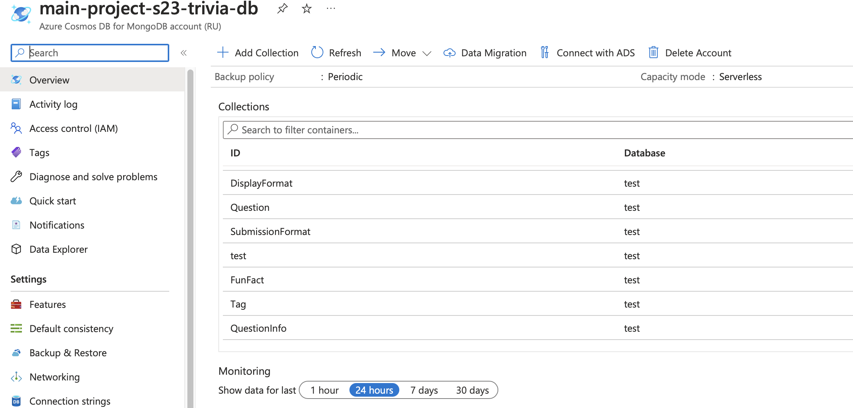This screenshot has width=853, height=408.
Task: Open Data Explorer
Action: tap(92, 249)
